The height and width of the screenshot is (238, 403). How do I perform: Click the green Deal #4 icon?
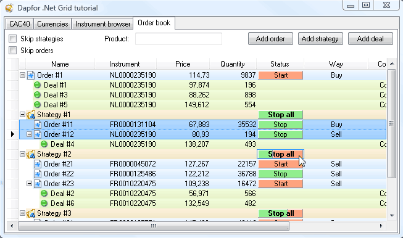coord(44,144)
